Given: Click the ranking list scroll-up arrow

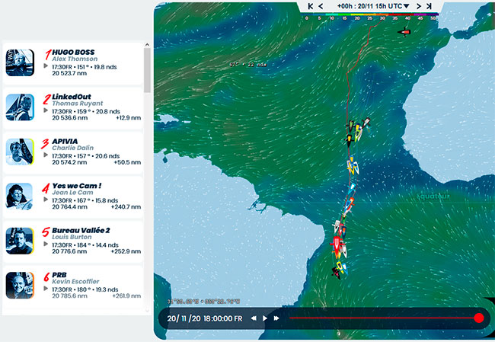Looking at the screenshot, I should (147, 45).
